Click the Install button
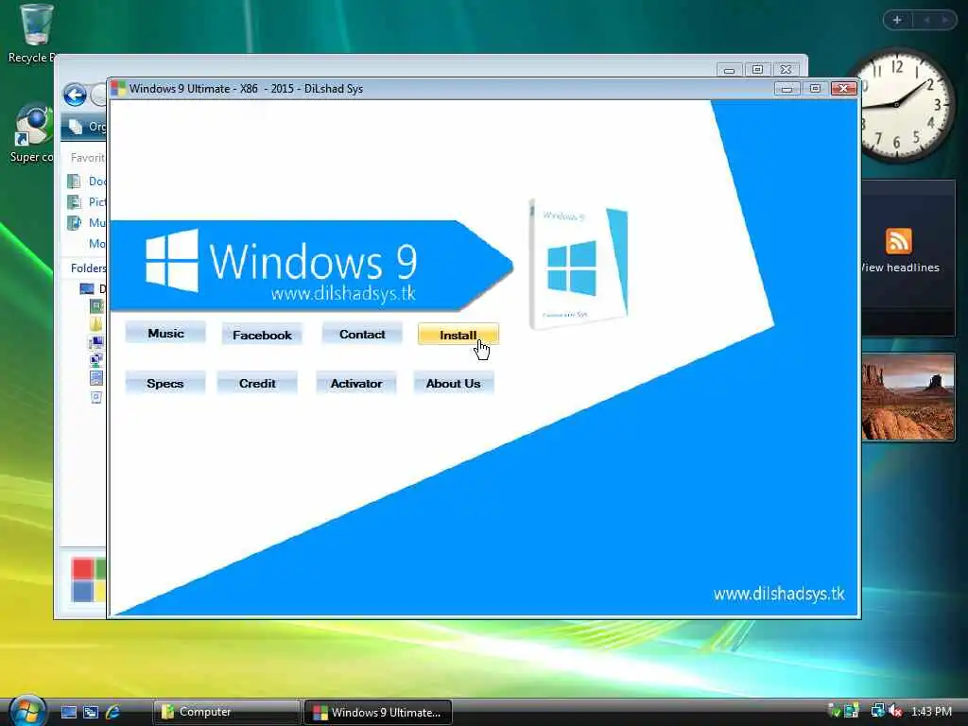This screenshot has height=726, width=968. [458, 335]
